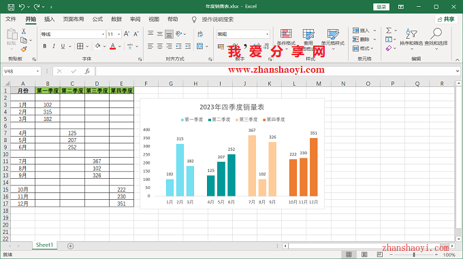Click the AutoSum sigma icon

click(389, 31)
